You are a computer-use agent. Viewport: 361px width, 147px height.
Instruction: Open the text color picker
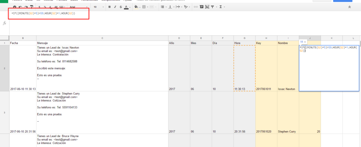pos(127,7)
